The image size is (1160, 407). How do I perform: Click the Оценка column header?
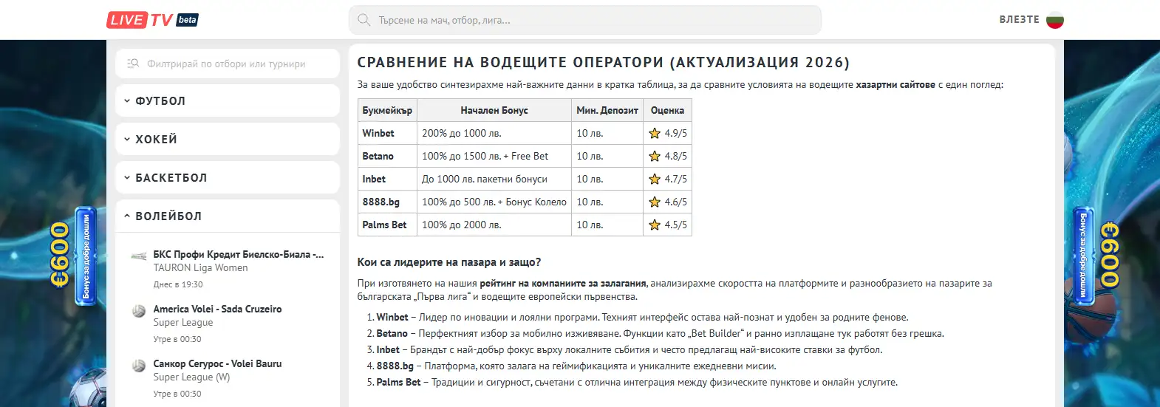667,110
